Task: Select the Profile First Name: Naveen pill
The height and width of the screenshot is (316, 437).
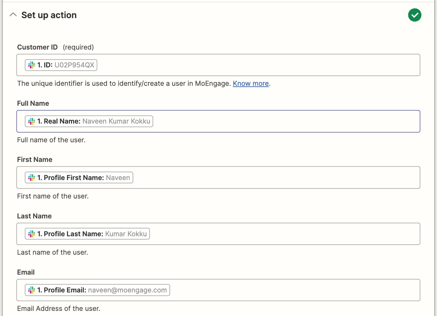Action: (79, 178)
